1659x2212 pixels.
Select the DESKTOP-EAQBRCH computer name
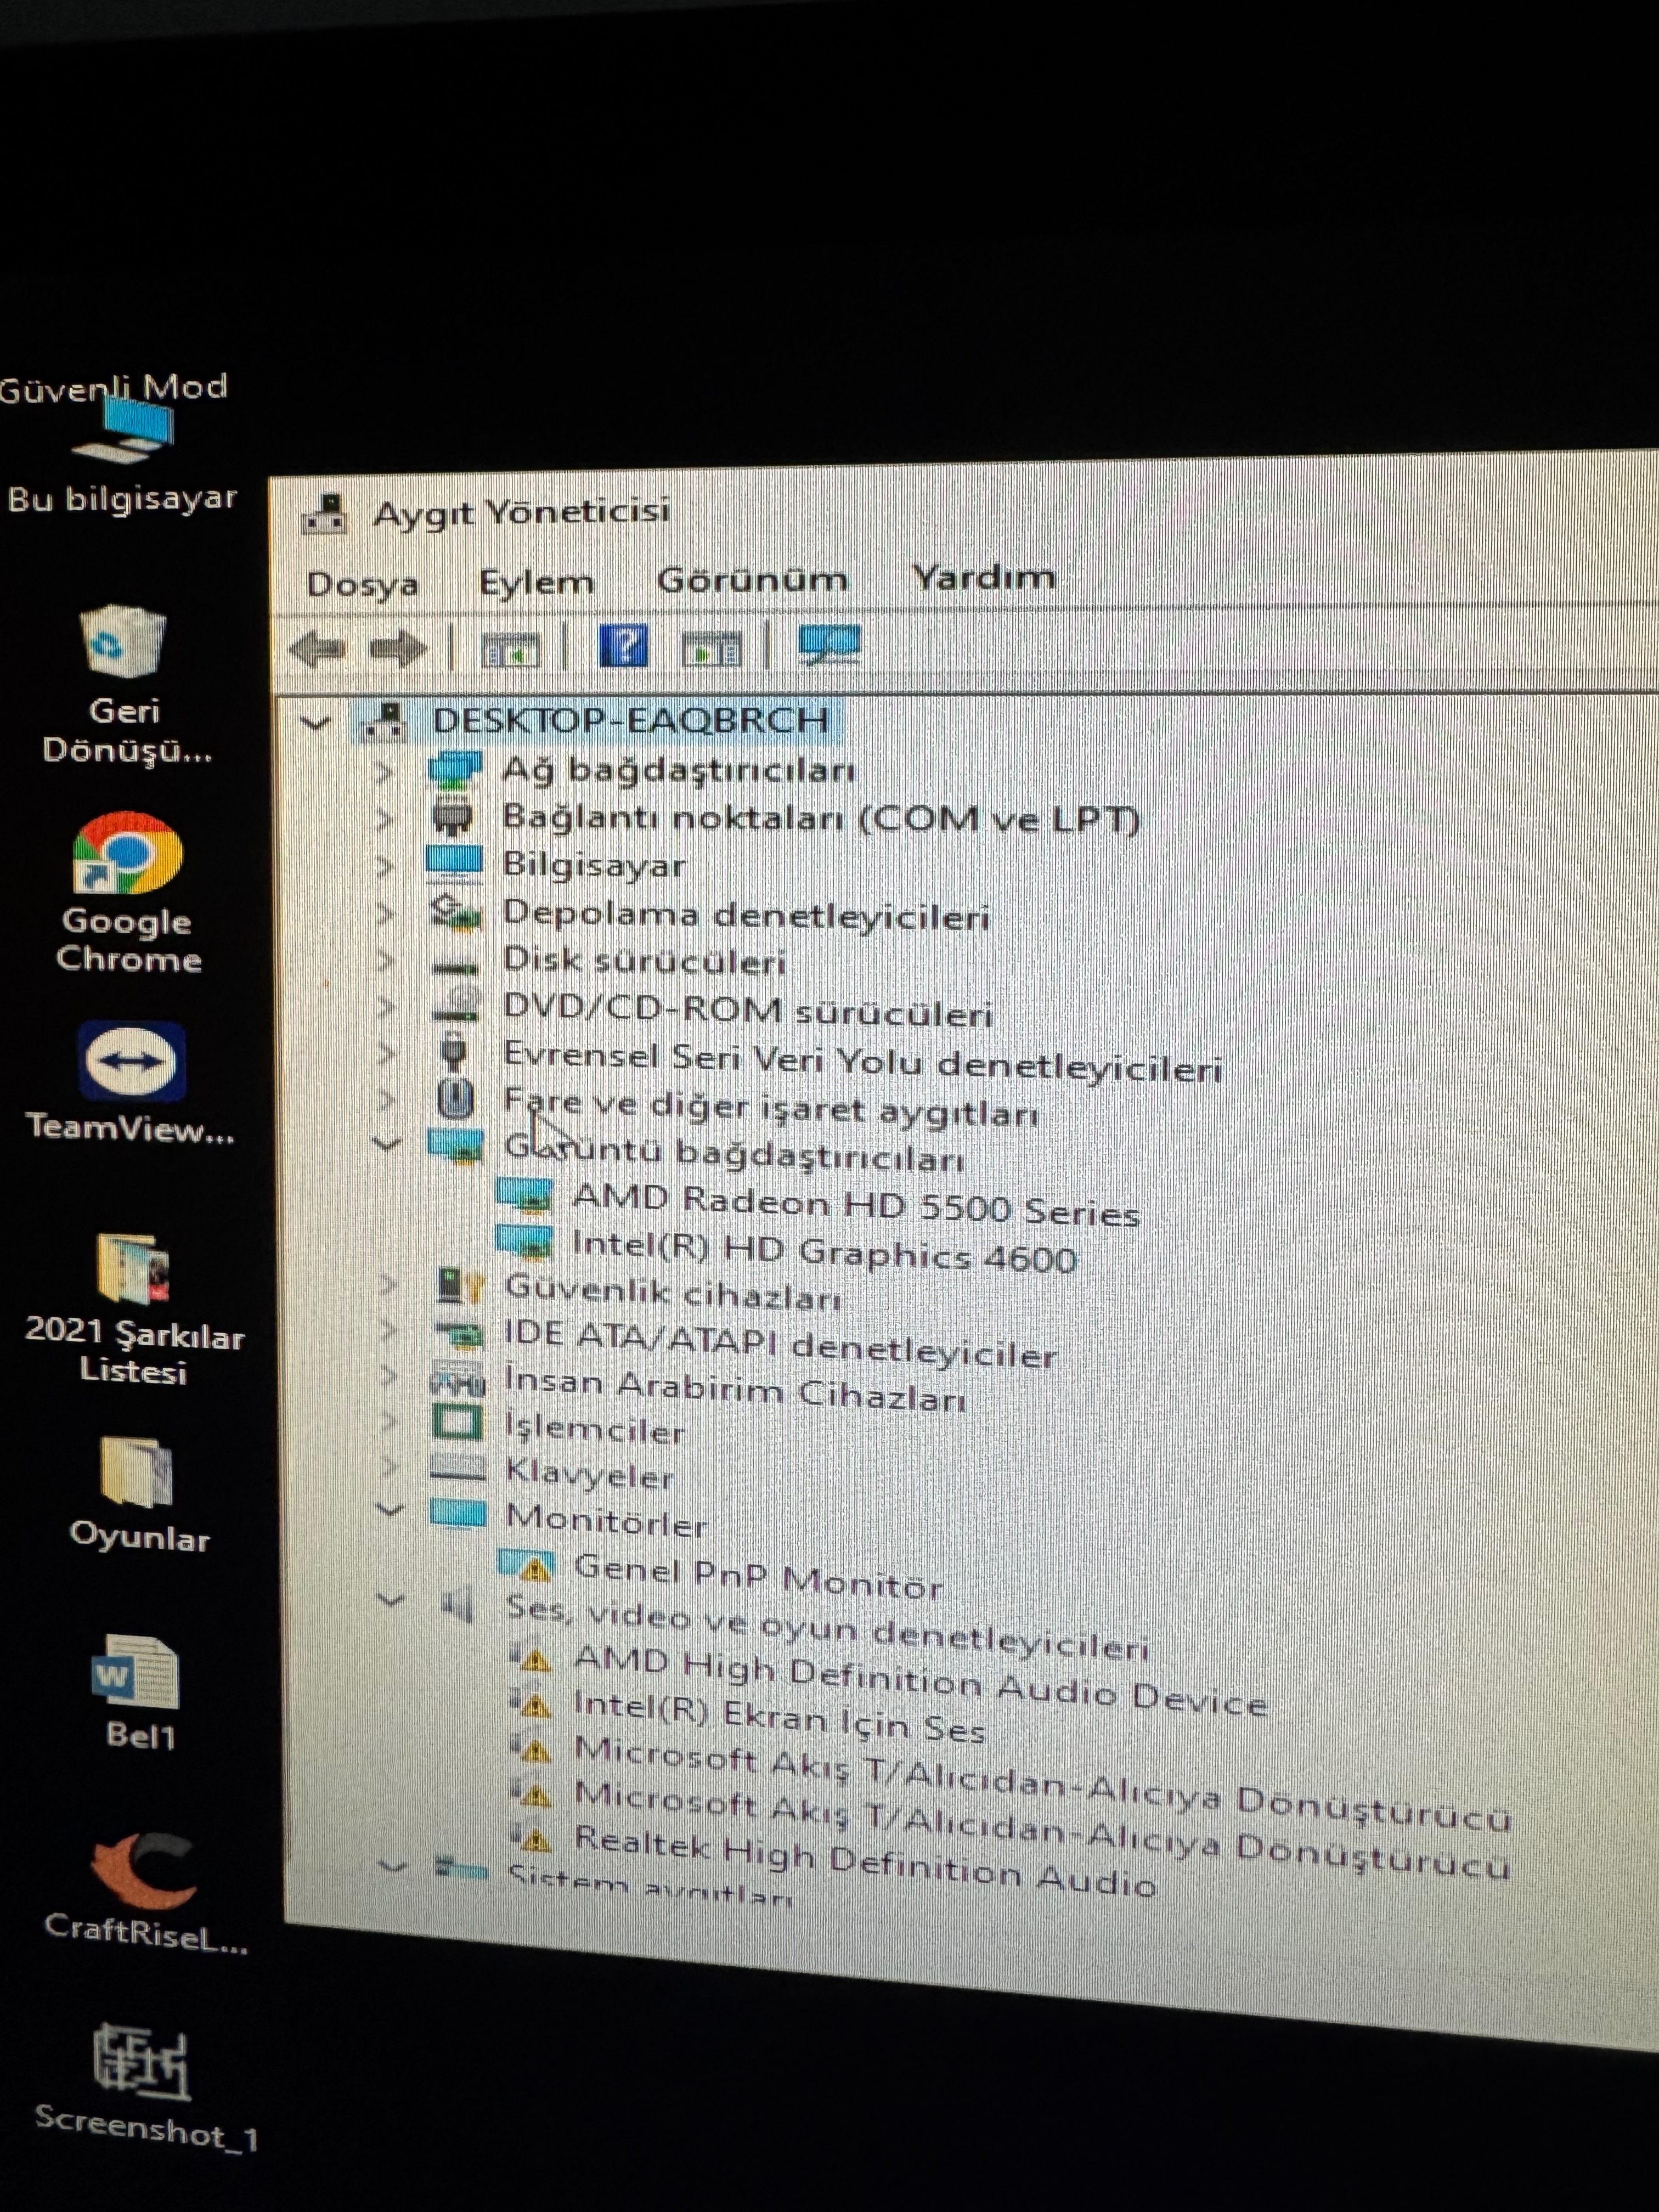pos(631,720)
